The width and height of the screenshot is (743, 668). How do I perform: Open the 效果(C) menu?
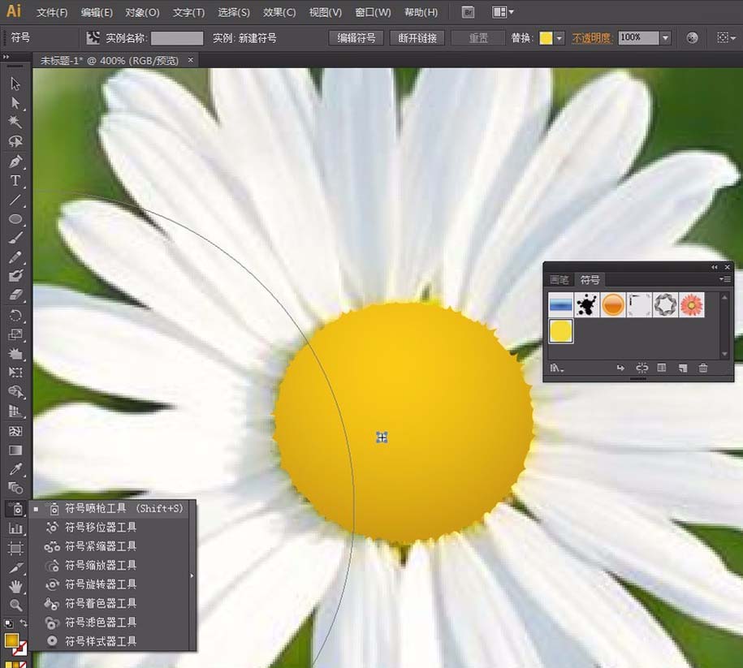tap(279, 12)
